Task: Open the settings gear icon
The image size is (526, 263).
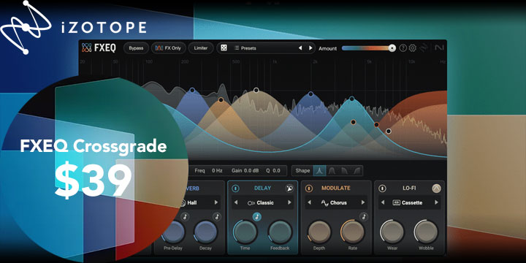Action: (x=413, y=48)
